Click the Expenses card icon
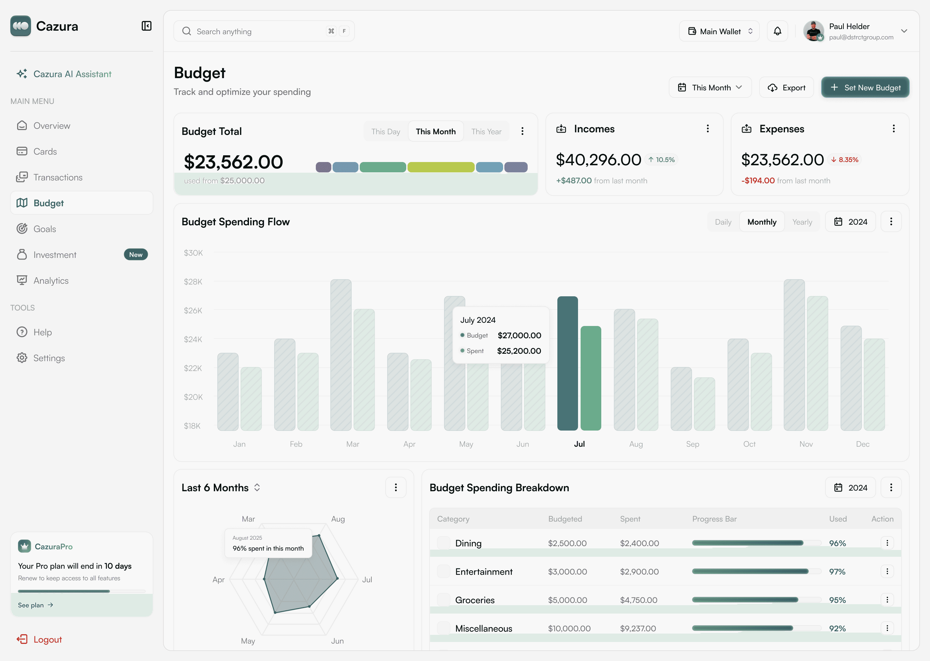Image resolution: width=930 pixels, height=661 pixels. click(x=746, y=129)
